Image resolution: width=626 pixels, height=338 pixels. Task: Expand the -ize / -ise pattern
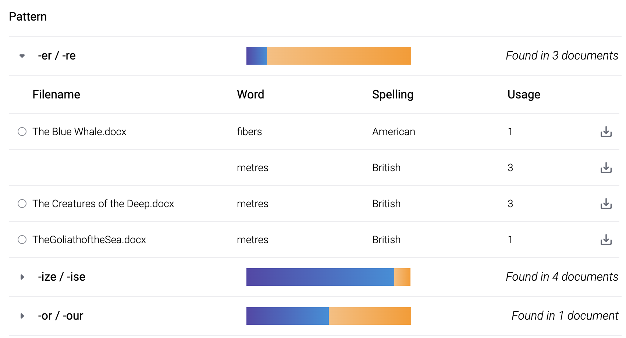click(x=22, y=277)
